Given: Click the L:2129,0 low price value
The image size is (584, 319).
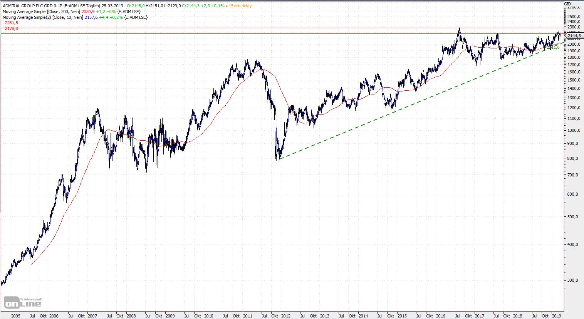Looking at the screenshot, I should (172, 6).
